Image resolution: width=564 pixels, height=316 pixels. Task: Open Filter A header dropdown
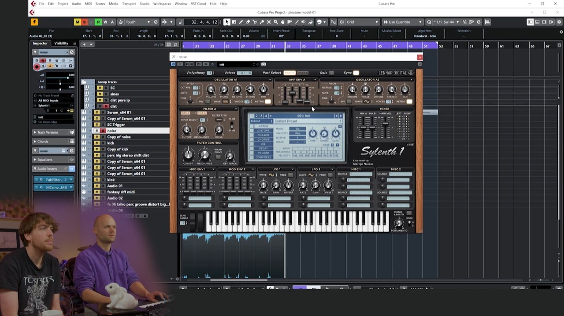tap(236, 109)
